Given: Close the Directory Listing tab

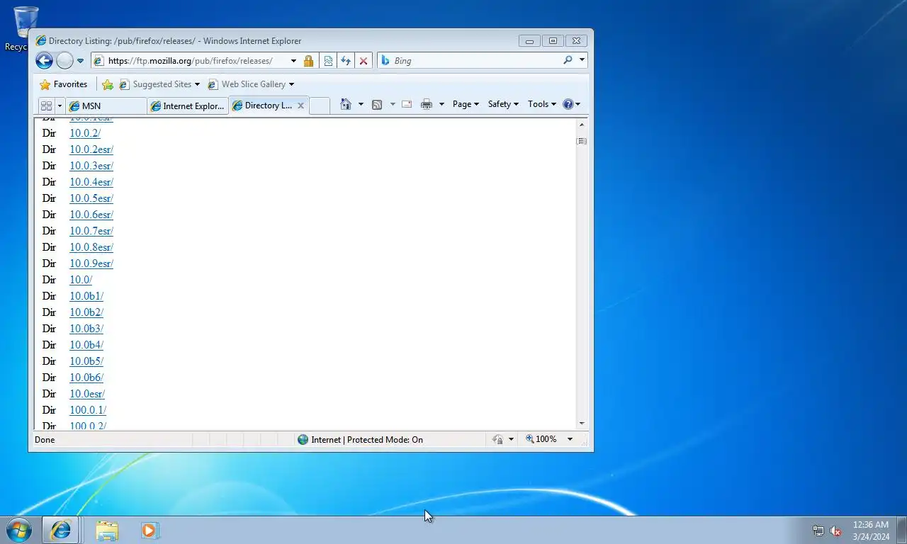Looking at the screenshot, I should tap(300, 106).
